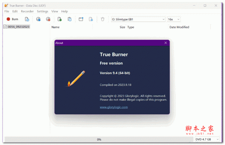This screenshot has height=145, width=225.
Task: Click the trash delete icon
Action: coord(102,19)
